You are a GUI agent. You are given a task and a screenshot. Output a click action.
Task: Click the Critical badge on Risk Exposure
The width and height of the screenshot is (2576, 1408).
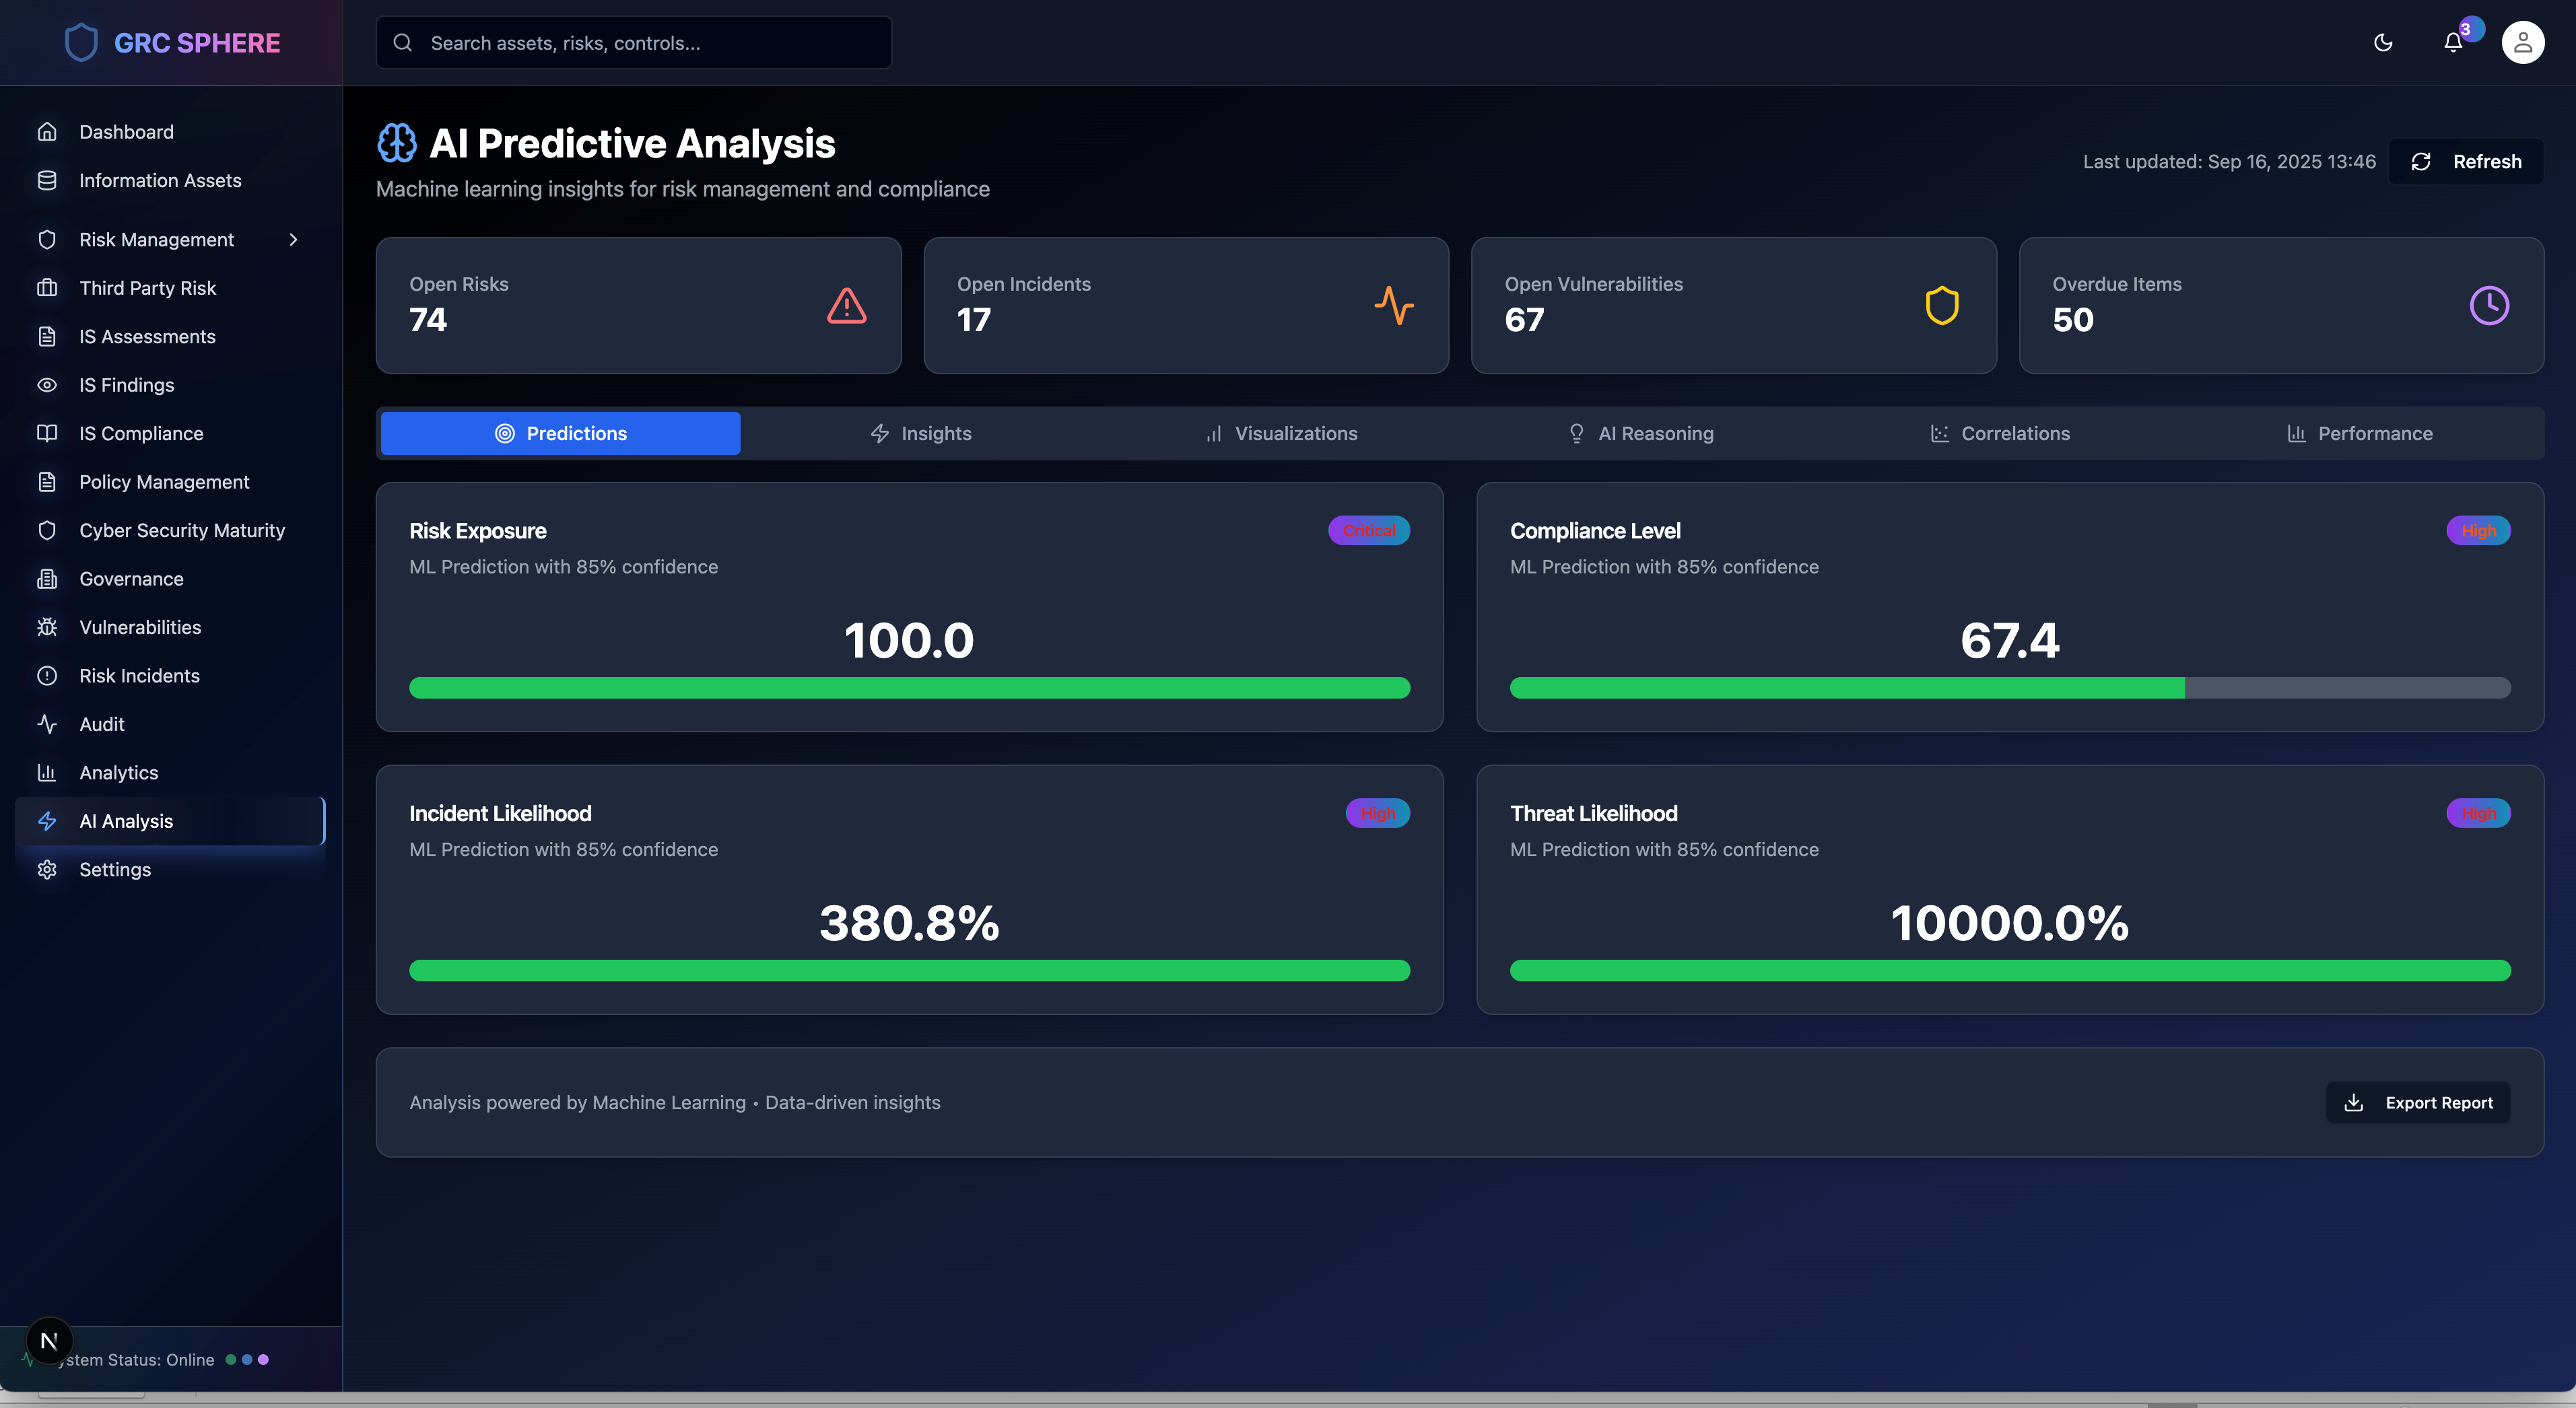click(1368, 530)
